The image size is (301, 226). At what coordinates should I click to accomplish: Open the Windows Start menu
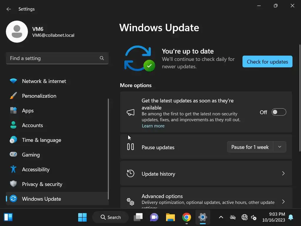[x=82, y=217]
